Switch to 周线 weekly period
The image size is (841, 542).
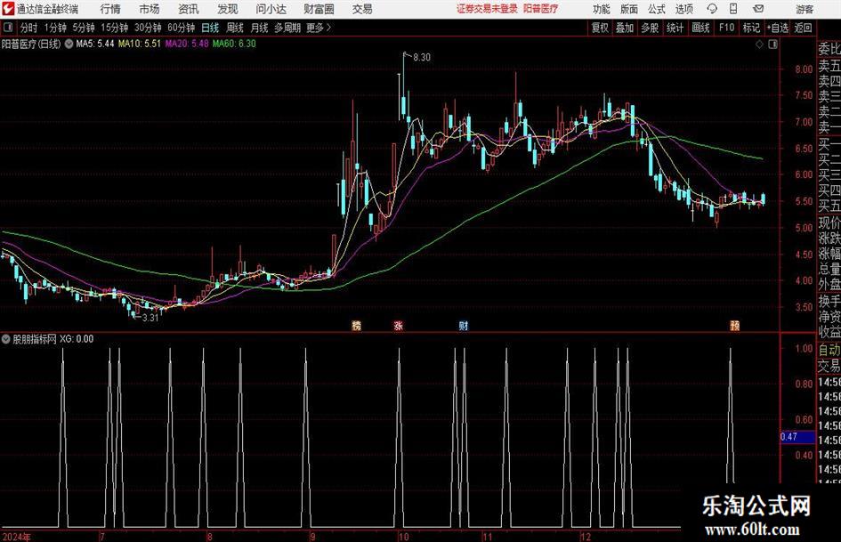[x=235, y=28]
